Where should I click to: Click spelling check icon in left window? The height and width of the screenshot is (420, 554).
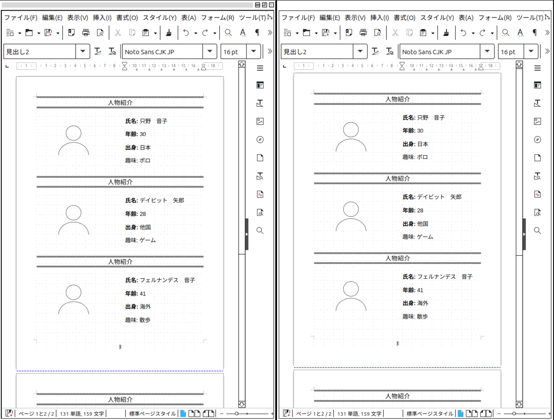pos(243,33)
